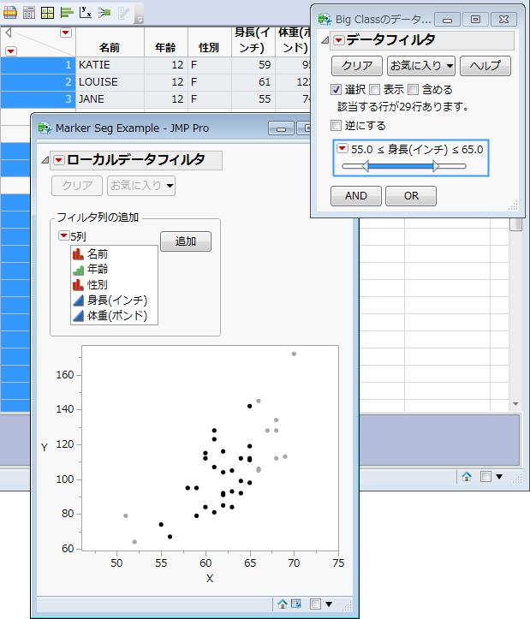
Task: Open お気に入り dropdown in Data Filter window
Action: point(421,66)
